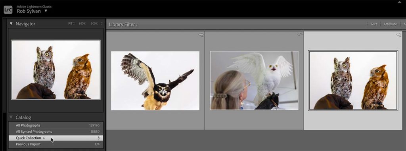The image size is (406, 151).
Task: Click sync badge icon on snowy owl thumbnail
Action: pyautogui.click(x=300, y=34)
